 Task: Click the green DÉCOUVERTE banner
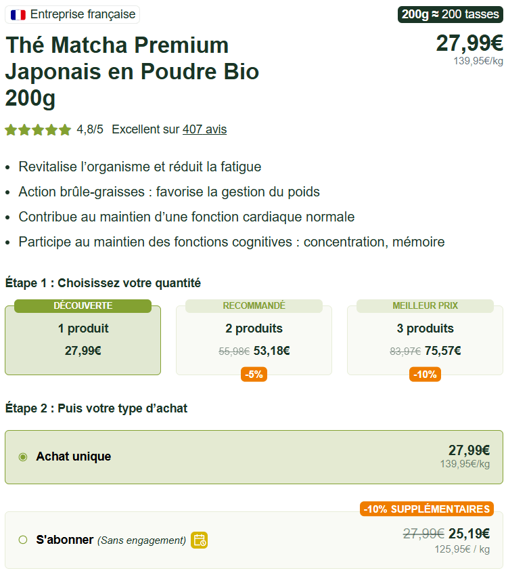tap(83, 305)
